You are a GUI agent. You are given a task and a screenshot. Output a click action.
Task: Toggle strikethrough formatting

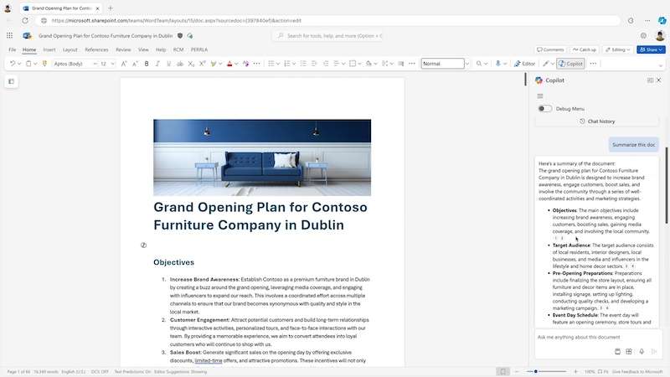[180, 64]
